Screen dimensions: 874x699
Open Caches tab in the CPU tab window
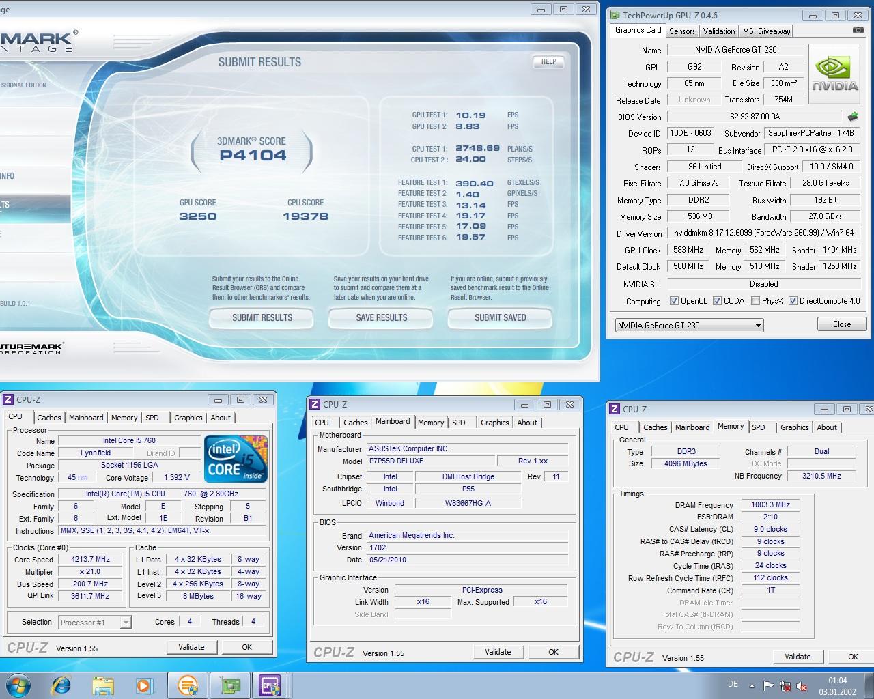pyautogui.click(x=48, y=418)
